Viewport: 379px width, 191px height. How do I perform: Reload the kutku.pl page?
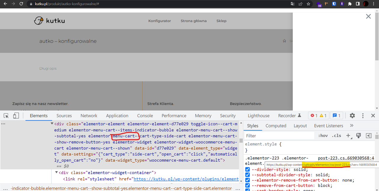click(x=21, y=4)
